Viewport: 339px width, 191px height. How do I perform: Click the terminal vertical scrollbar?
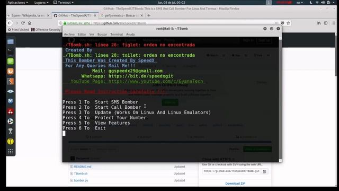(280, 99)
